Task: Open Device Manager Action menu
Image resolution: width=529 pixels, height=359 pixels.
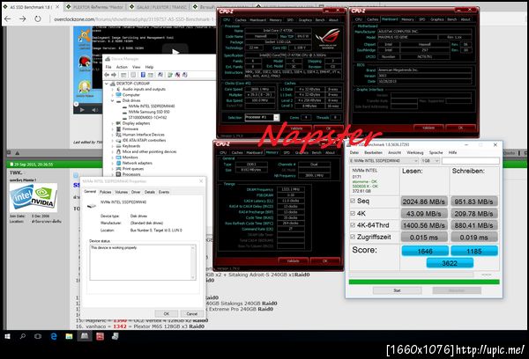Action: click(122, 67)
